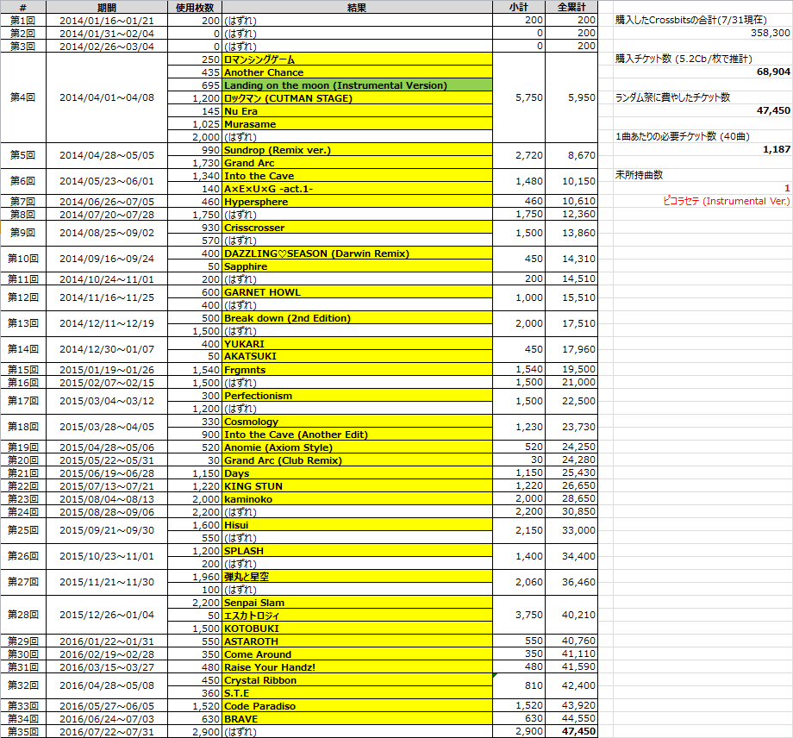Select the '全累計' header cell
Image resolution: width=793 pixels, height=738 pixels.
pyautogui.click(x=571, y=7)
